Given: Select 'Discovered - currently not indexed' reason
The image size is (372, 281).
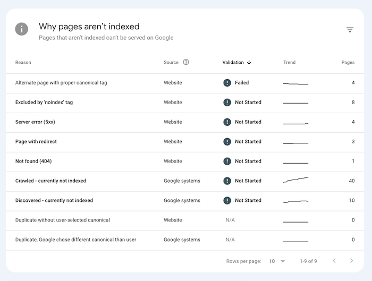Looking at the screenshot, I should (54, 201).
